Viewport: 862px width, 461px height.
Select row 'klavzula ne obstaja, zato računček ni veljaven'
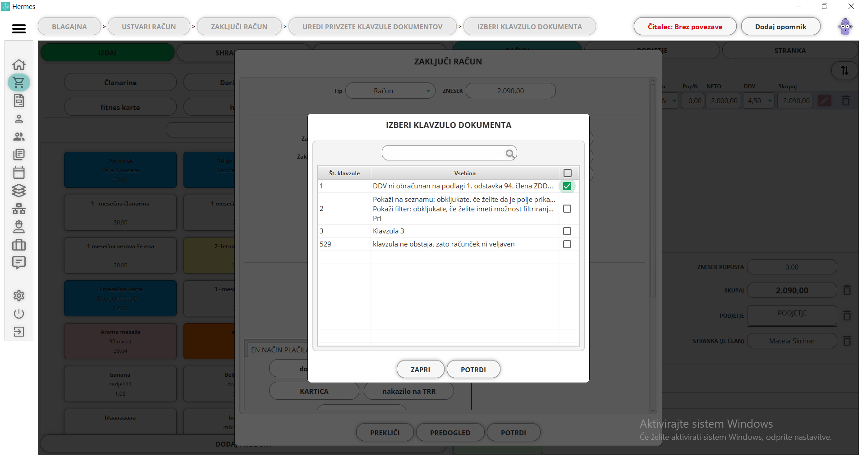pos(449,244)
